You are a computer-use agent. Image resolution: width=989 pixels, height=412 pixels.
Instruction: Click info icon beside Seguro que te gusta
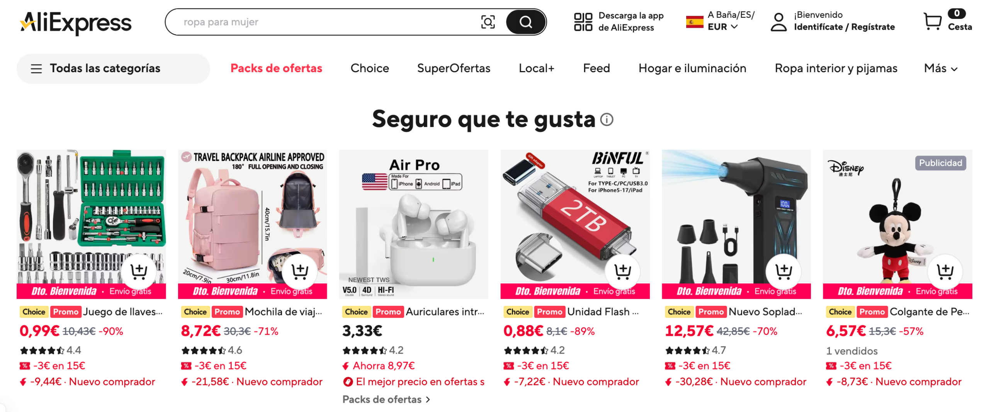(607, 119)
